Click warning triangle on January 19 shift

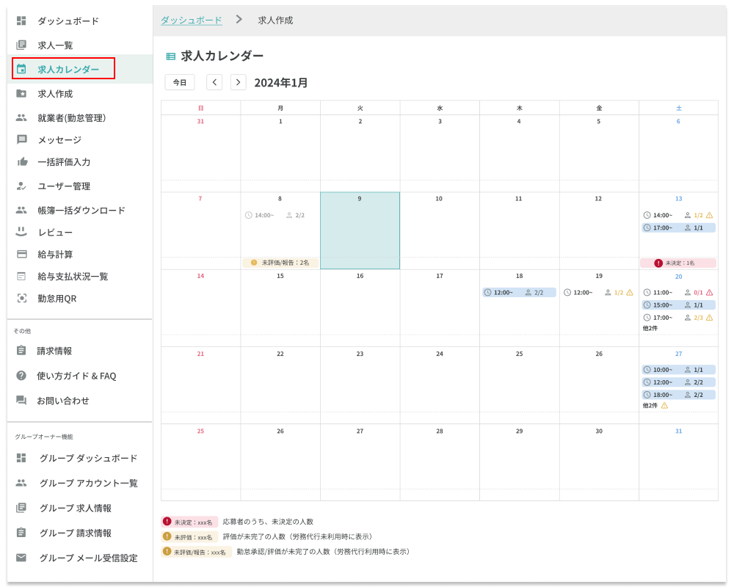630,293
